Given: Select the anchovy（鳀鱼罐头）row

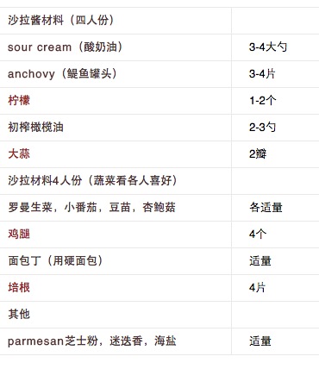Looking at the screenshot, I should tap(159, 74).
